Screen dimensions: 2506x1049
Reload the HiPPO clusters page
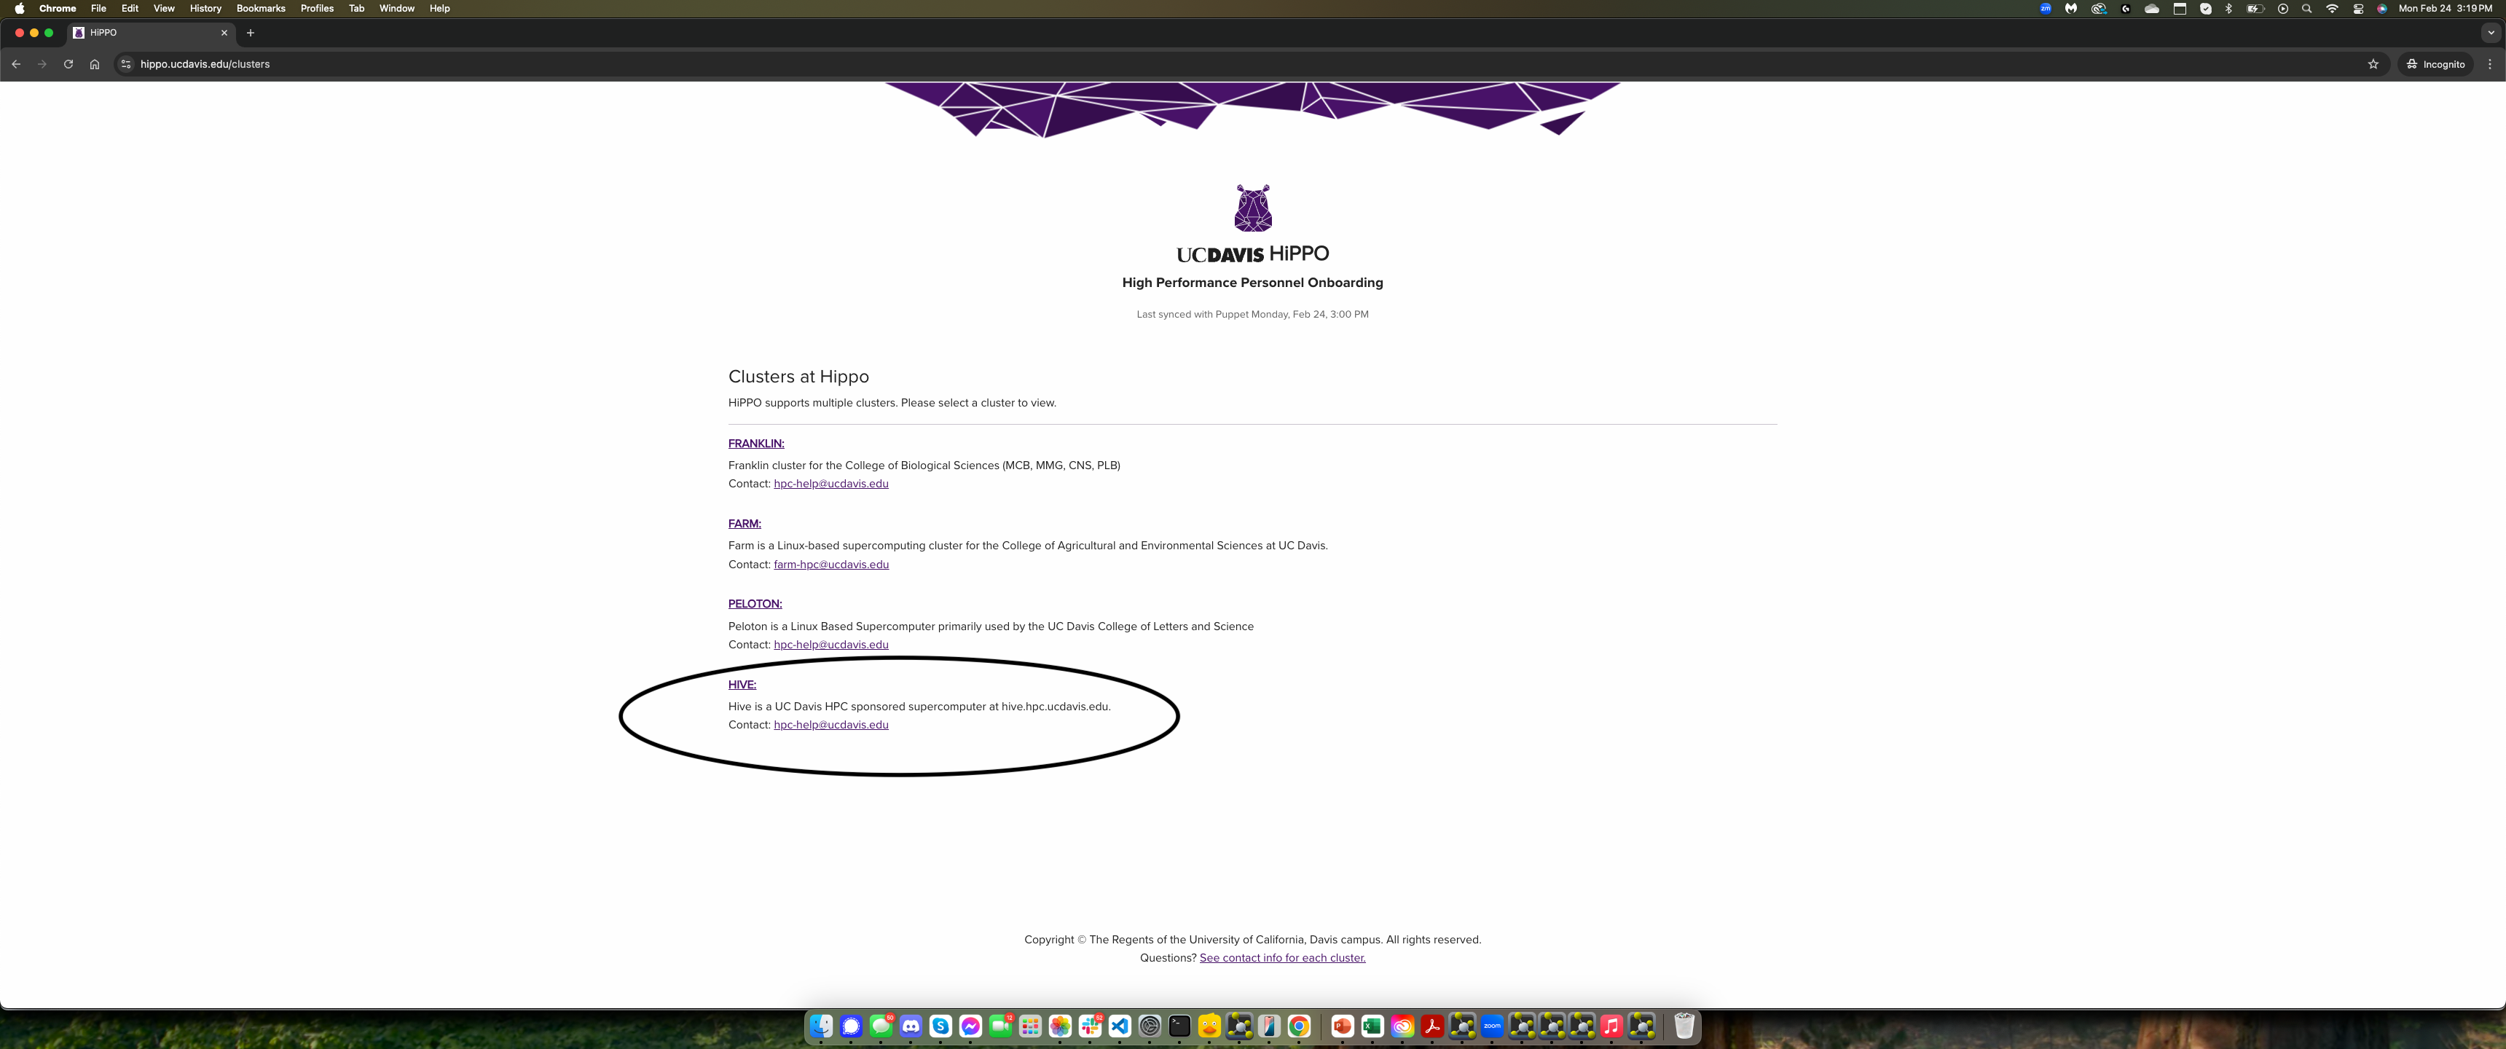pos(68,64)
